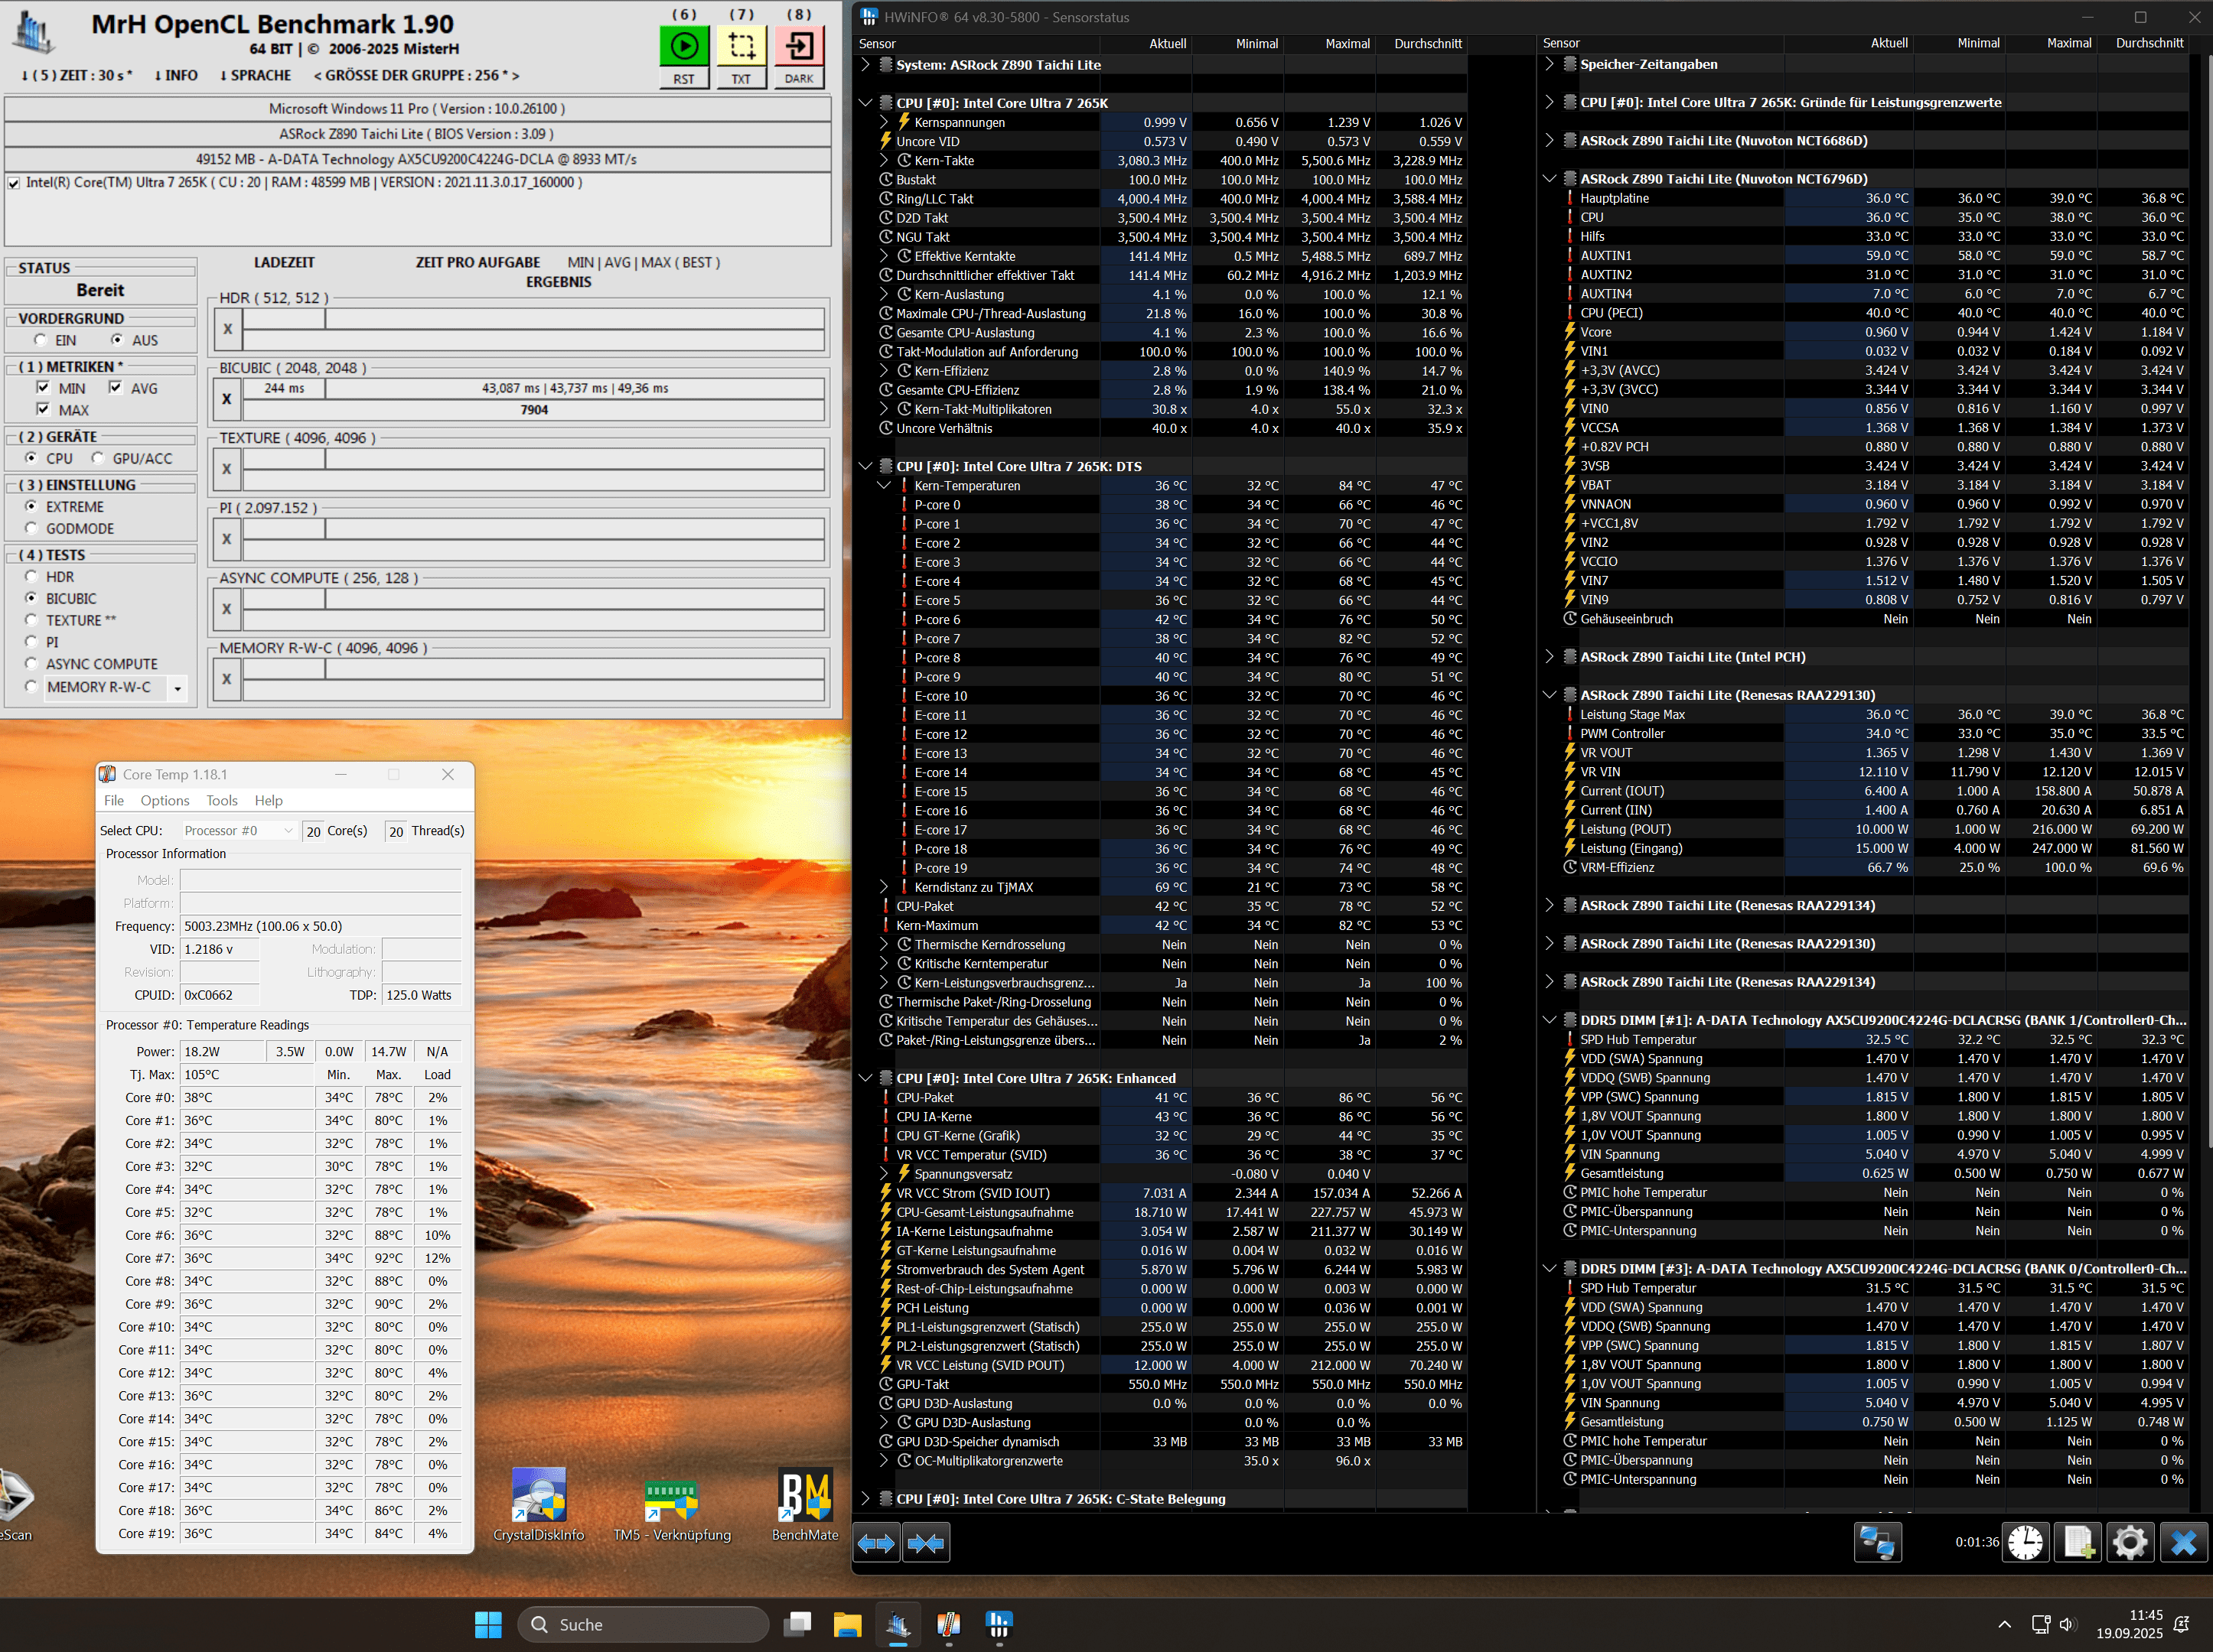Open the Tools menu in Core Temp
Viewport: 2213px width, 1652px height.
pyautogui.click(x=221, y=801)
